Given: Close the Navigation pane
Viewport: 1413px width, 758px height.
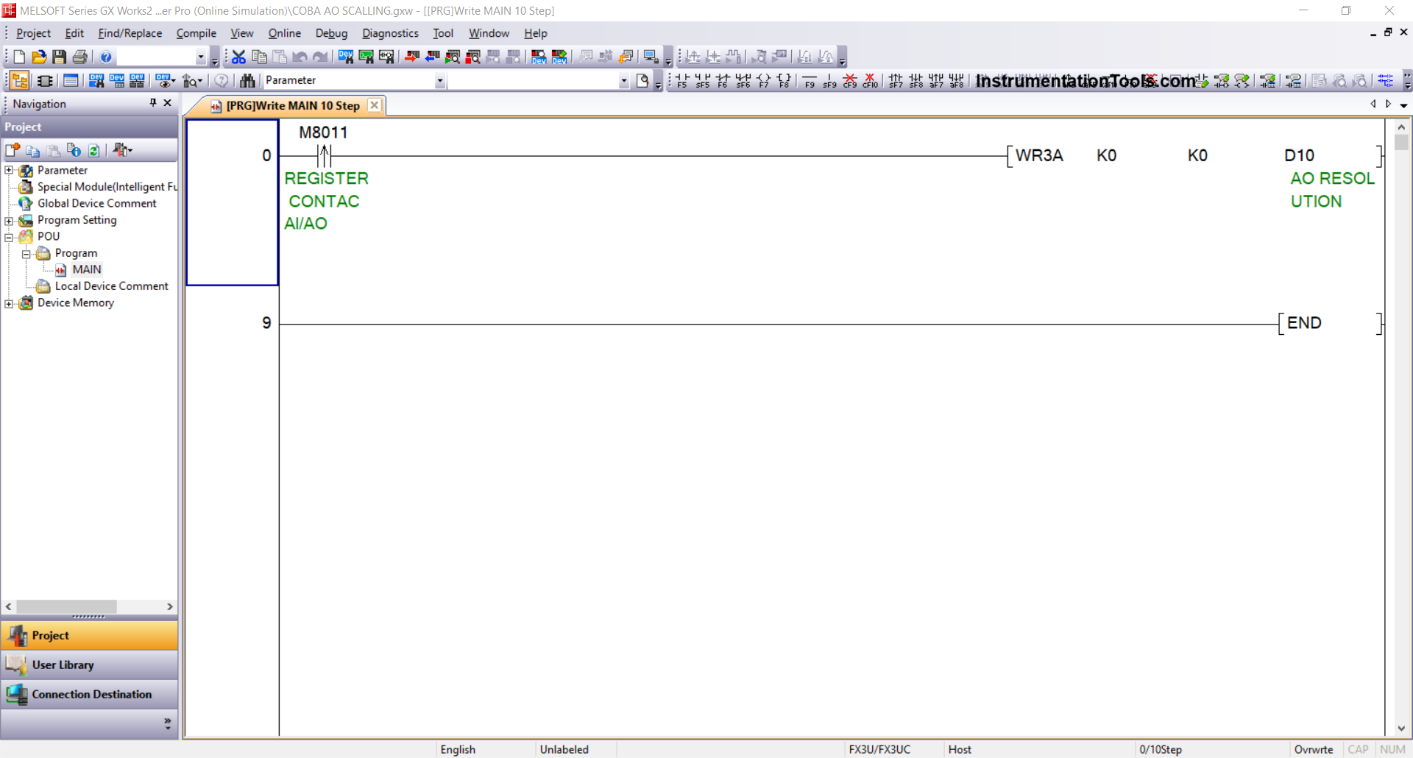Looking at the screenshot, I should pos(168,103).
